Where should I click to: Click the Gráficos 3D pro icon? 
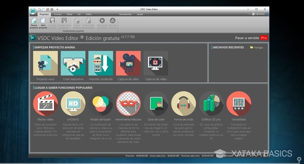[211, 103]
